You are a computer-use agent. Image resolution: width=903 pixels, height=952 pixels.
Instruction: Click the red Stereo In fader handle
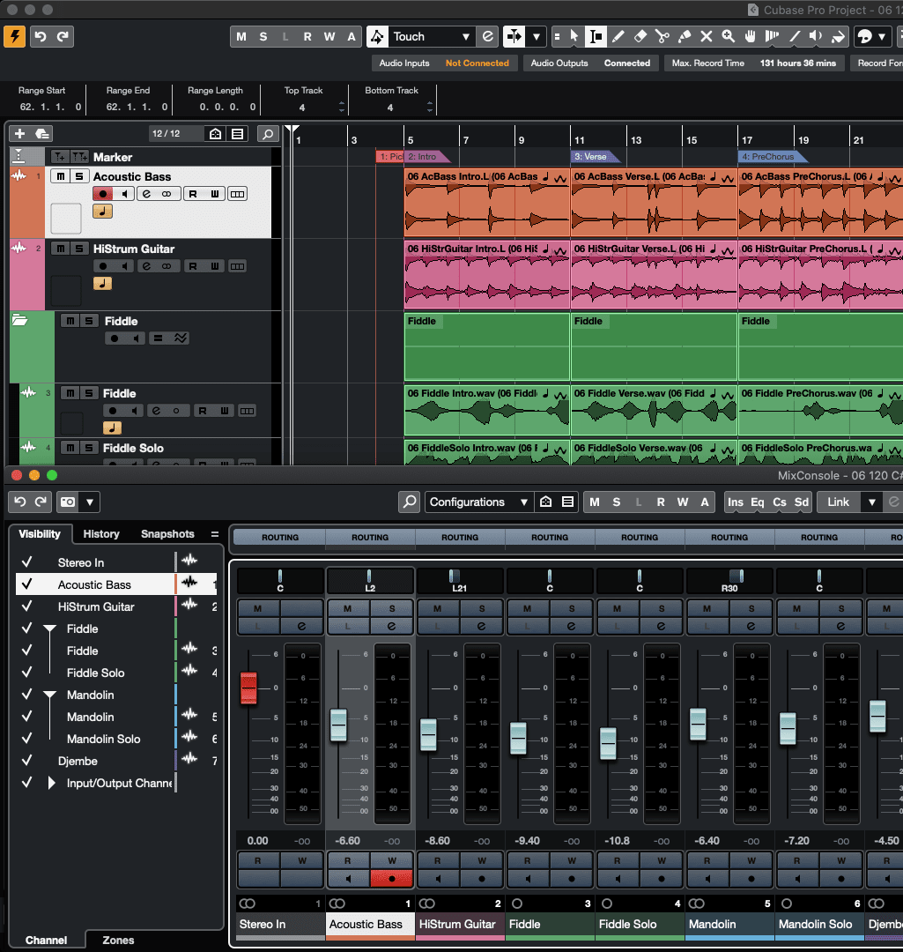pyautogui.click(x=249, y=688)
